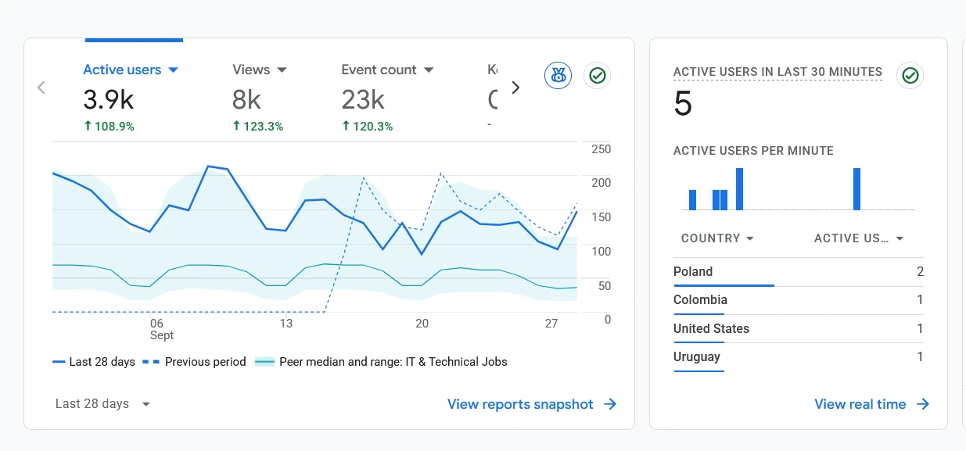The height and width of the screenshot is (451, 966).
Task: Click the 123.3% change under Views
Action: point(258,126)
